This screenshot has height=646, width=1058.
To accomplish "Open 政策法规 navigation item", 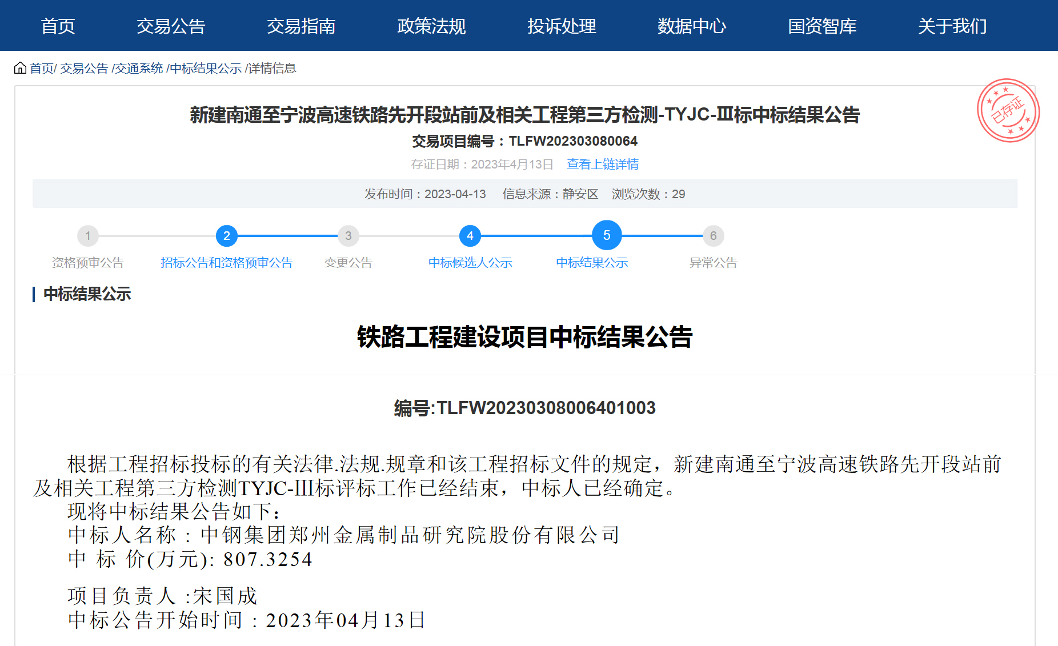I will tap(431, 26).
